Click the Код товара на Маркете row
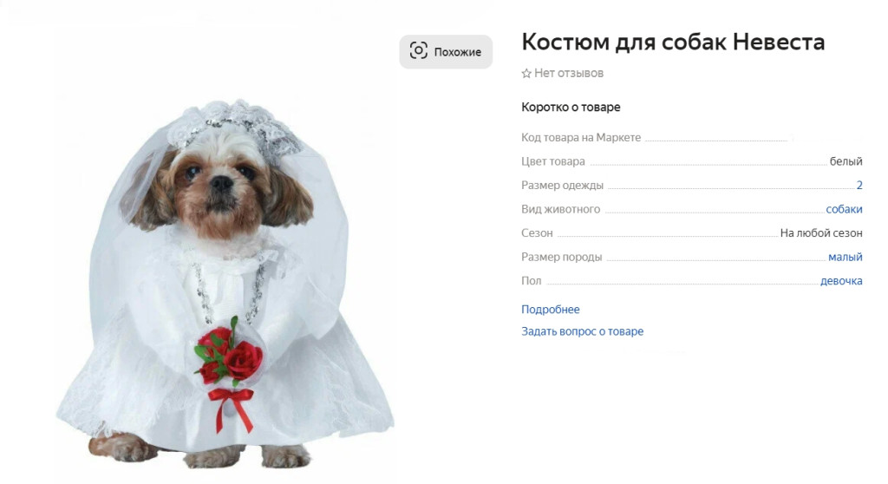The image size is (888, 484). coord(691,138)
